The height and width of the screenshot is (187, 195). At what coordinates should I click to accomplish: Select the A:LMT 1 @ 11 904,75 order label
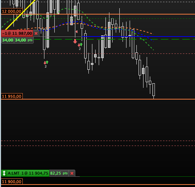[28, 173]
